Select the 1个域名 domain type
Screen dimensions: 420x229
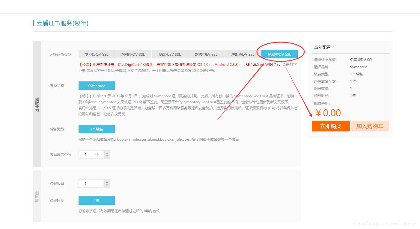pyautogui.click(x=97, y=129)
